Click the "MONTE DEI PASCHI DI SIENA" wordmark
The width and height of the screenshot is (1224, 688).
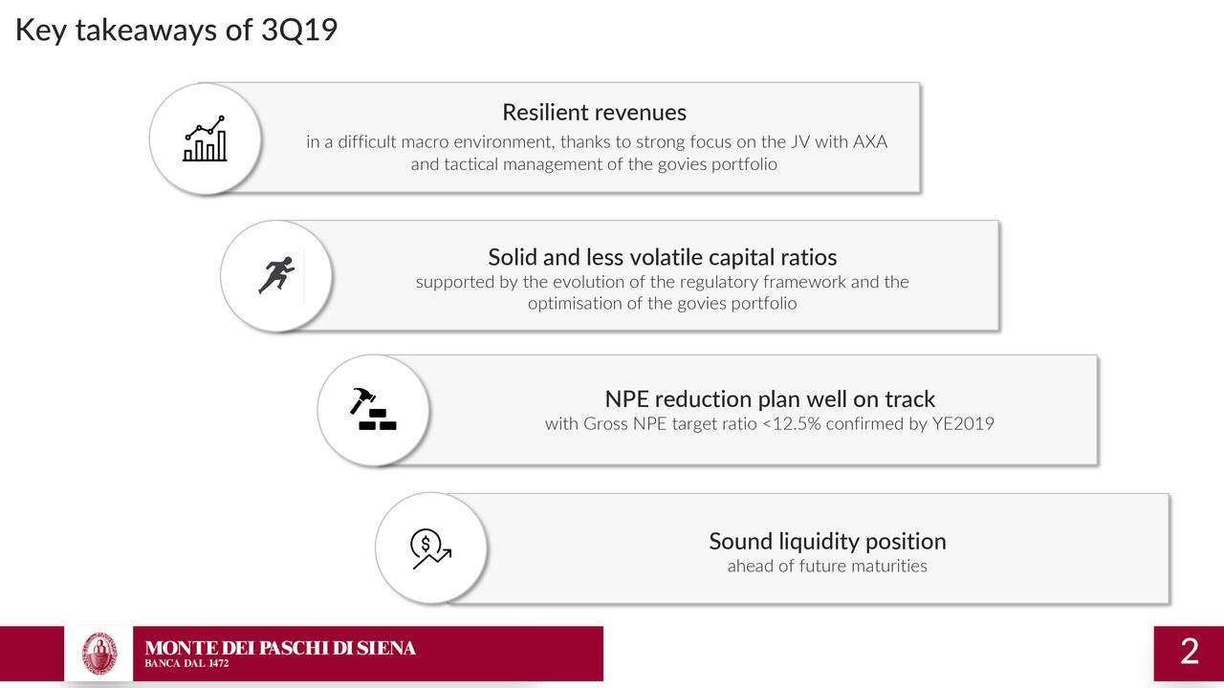[x=280, y=649]
